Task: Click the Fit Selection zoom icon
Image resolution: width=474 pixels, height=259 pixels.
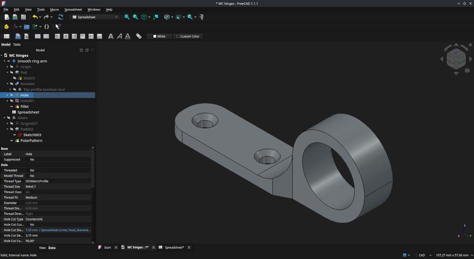Action: click(x=136, y=17)
